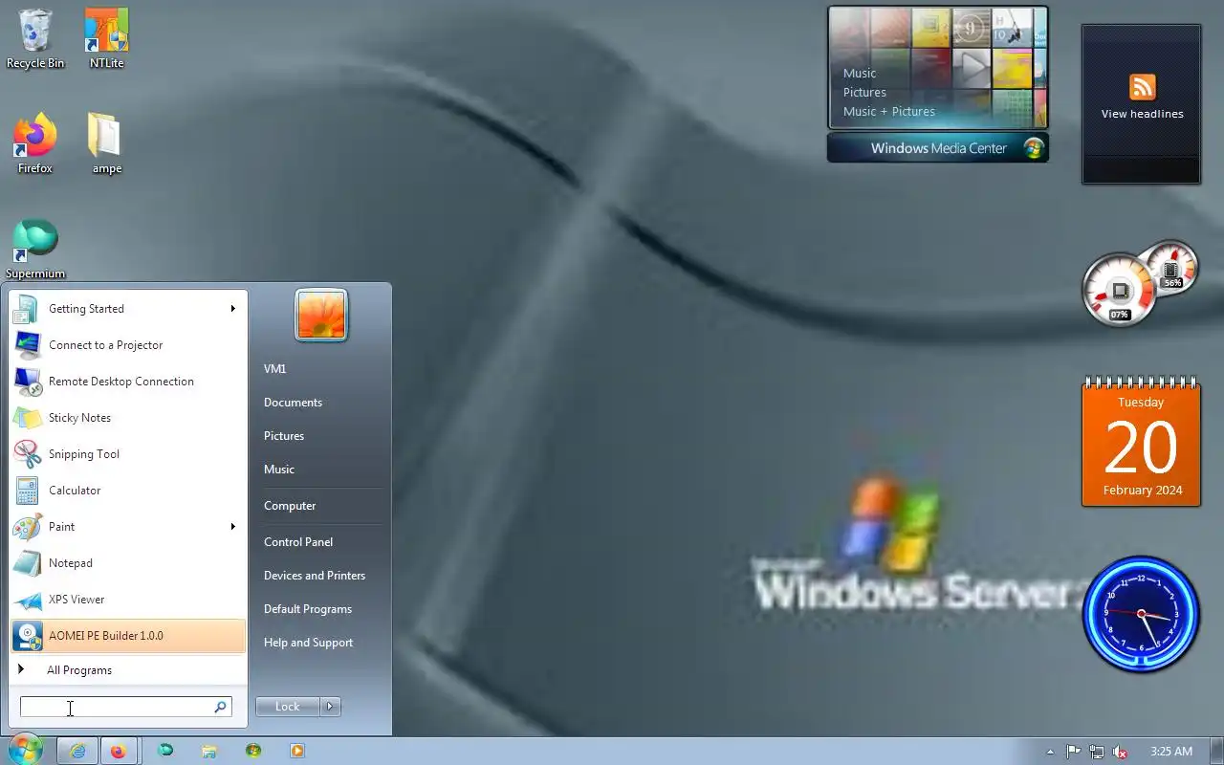Select Pictures in Media Center gadget

tap(864, 93)
